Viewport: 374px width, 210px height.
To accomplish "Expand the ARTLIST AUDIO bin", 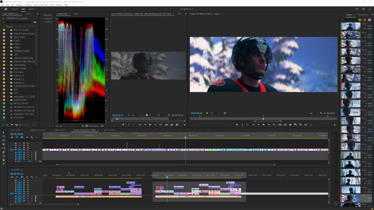I will (x=8, y=29).
